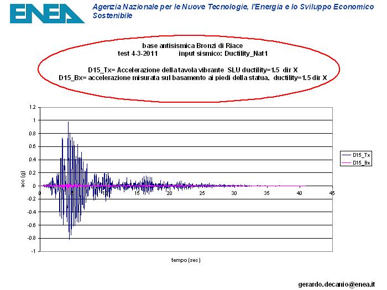Image resolution: width=387 pixels, height=290 pixels.
Task: Select the D15_Tx description line in the ellipse
Action: coord(189,70)
